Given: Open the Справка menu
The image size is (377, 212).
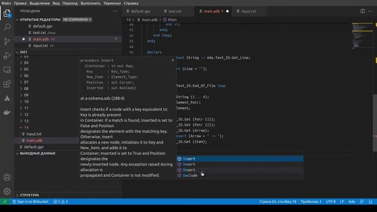Looking at the screenshot, I should point(131,3).
